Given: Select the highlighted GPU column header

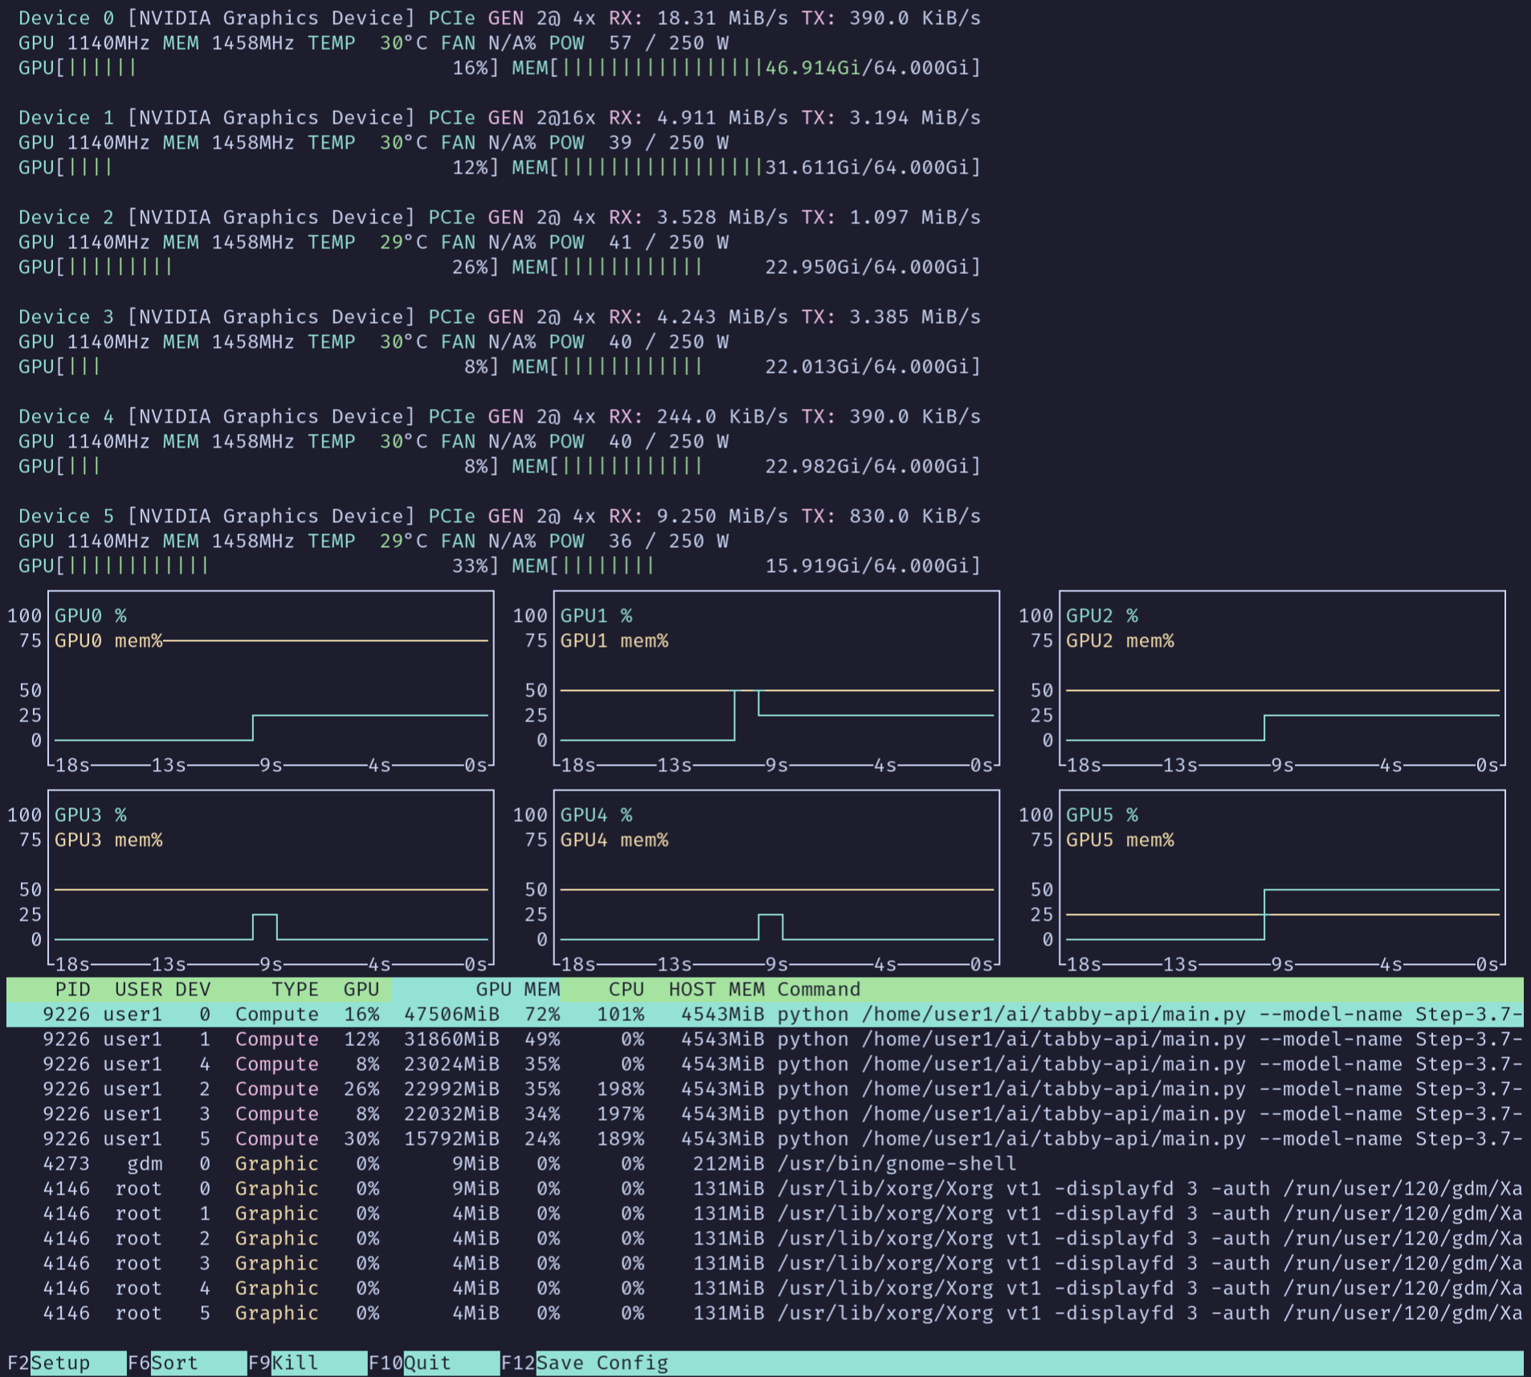Looking at the screenshot, I should (361, 989).
